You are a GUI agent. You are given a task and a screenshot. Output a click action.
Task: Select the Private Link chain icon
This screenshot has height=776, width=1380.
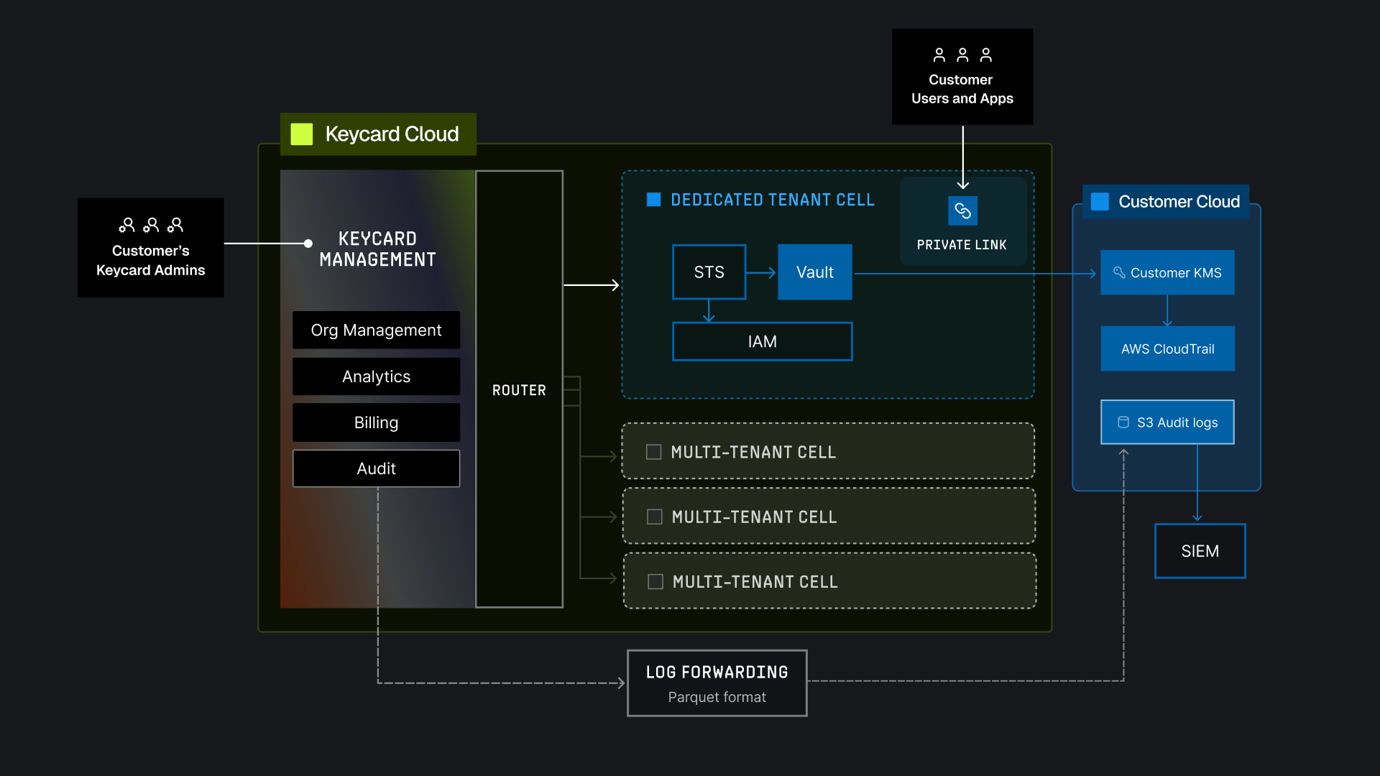tap(962, 211)
